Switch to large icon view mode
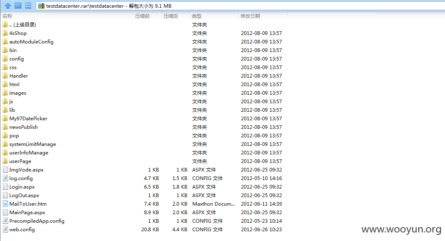Image resolution: width=445 pixels, height=241 pixels. pyautogui.click(x=18, y=5)
